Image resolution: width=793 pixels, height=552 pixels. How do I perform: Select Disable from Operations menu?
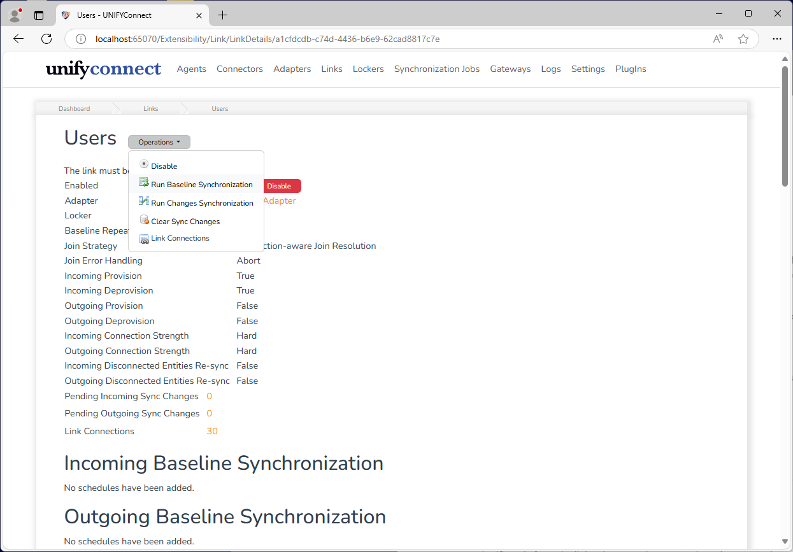click(x=196, y=166)
